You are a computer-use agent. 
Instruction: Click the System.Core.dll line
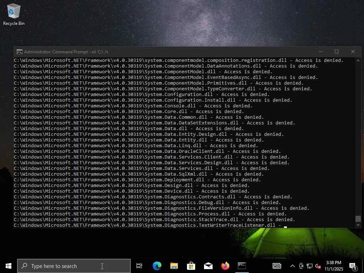click(x=129, y=111)
